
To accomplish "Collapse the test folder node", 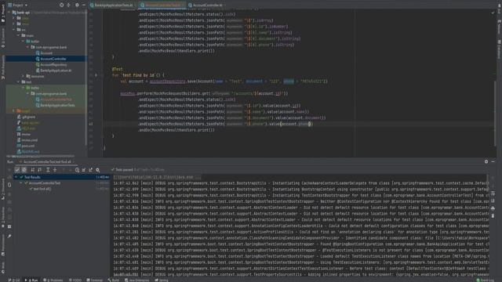I will [18, 81].
